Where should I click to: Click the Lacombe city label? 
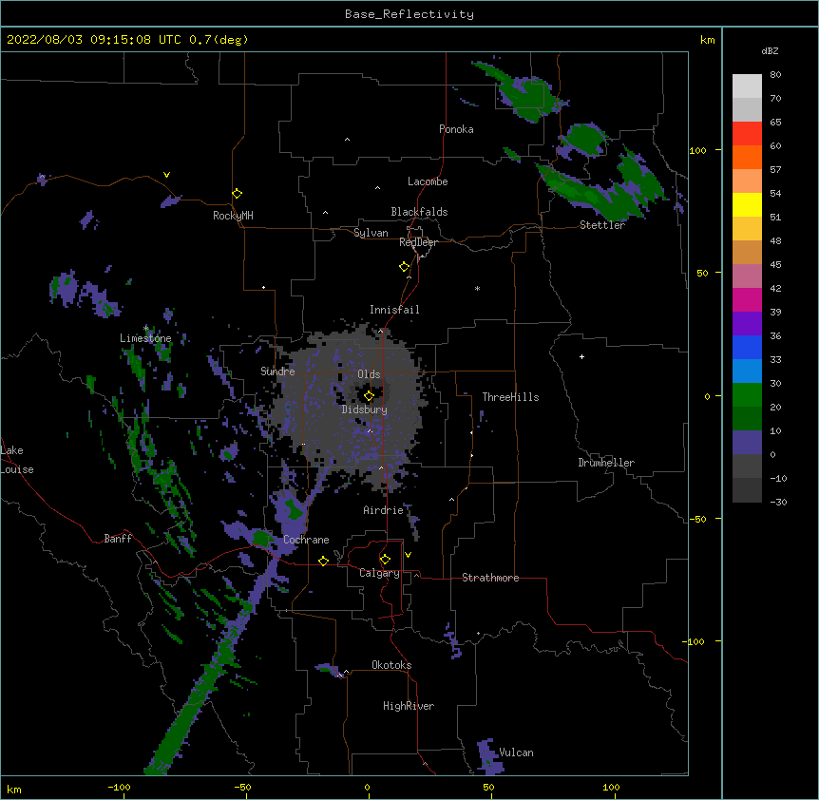point(428,181)
